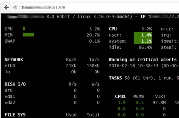
Task: Click the globe site identity icon
Action: pos(15,8)
